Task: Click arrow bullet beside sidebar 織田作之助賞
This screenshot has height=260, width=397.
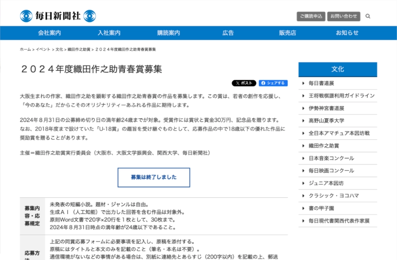Action: pos(303,146)
